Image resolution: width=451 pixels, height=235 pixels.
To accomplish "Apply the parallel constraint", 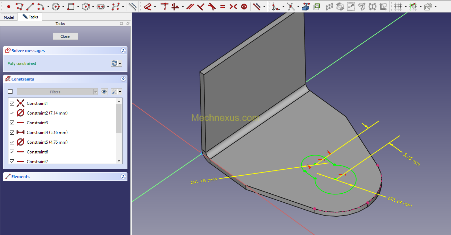I will point(190,6).
